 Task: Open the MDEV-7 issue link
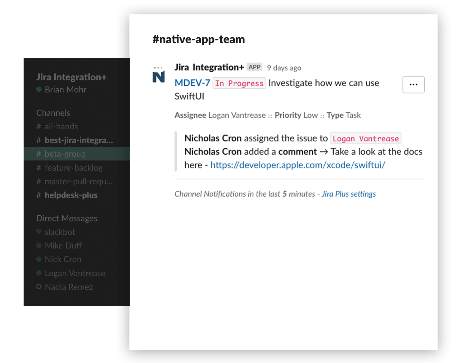click(192, 83)
